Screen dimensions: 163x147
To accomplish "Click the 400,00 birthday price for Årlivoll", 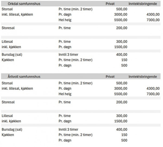I will point(121,129).
